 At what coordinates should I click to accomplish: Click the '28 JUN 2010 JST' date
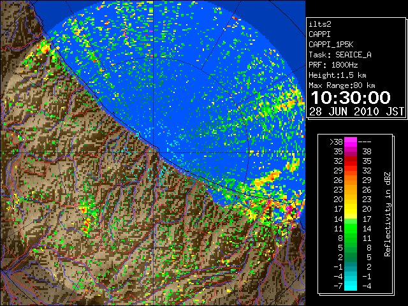point(356,112)
